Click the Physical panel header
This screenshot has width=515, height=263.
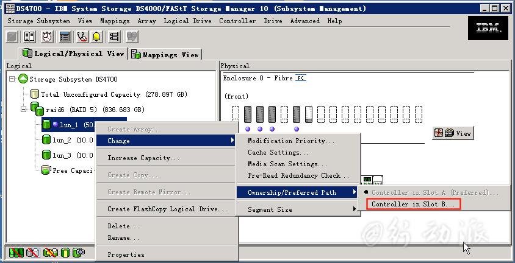click(x=235, y=66)
